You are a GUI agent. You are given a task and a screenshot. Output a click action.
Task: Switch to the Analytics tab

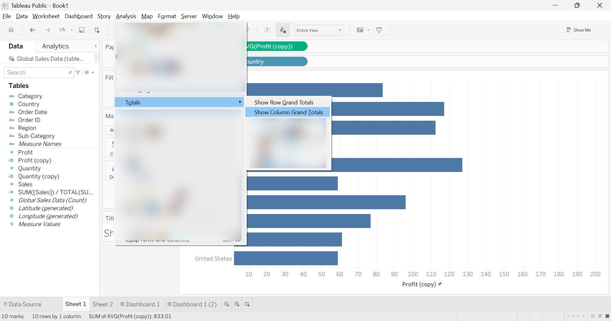[55, 46]
